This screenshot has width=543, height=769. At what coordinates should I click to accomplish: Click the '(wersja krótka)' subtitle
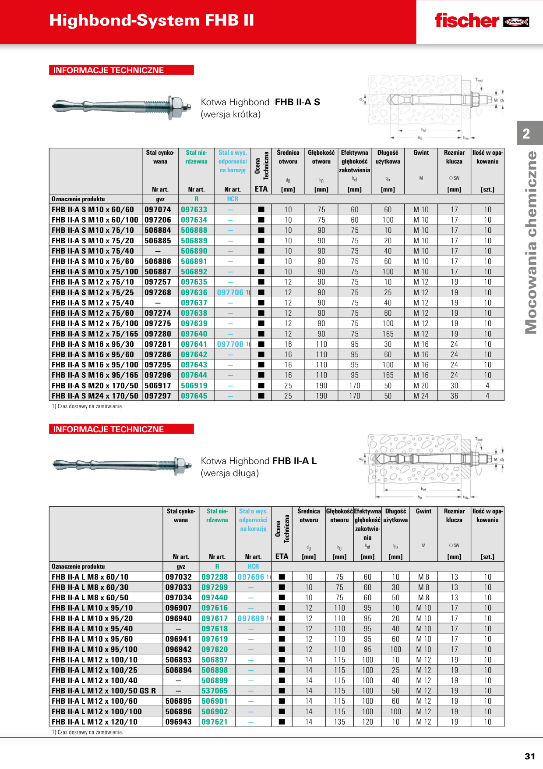(231, 114)
